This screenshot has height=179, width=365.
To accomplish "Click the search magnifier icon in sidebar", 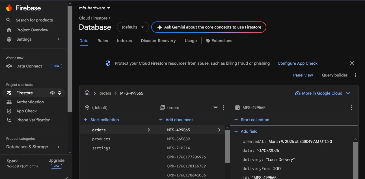I will [x=9, y=20].
